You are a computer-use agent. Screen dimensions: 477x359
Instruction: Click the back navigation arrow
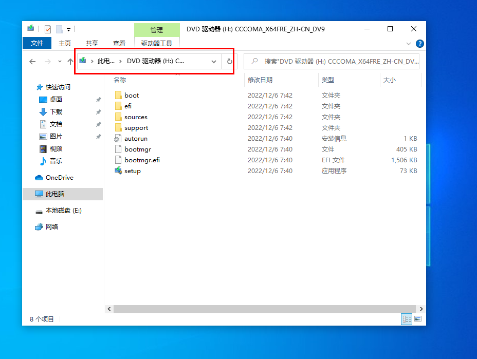tap(32, 61)
